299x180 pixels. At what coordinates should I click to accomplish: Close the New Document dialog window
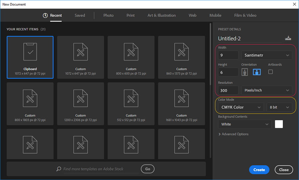pos(294,4)
